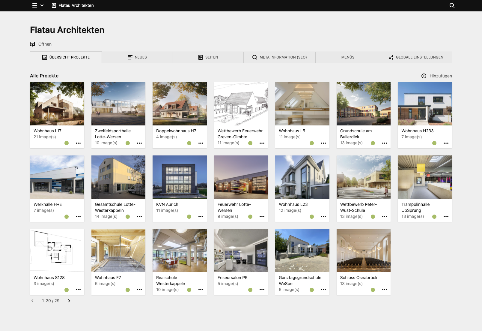Screen dimensions: 482x331
Task: Open options menu for Wohnhaus L5
Action: click(x=323, y=143)
